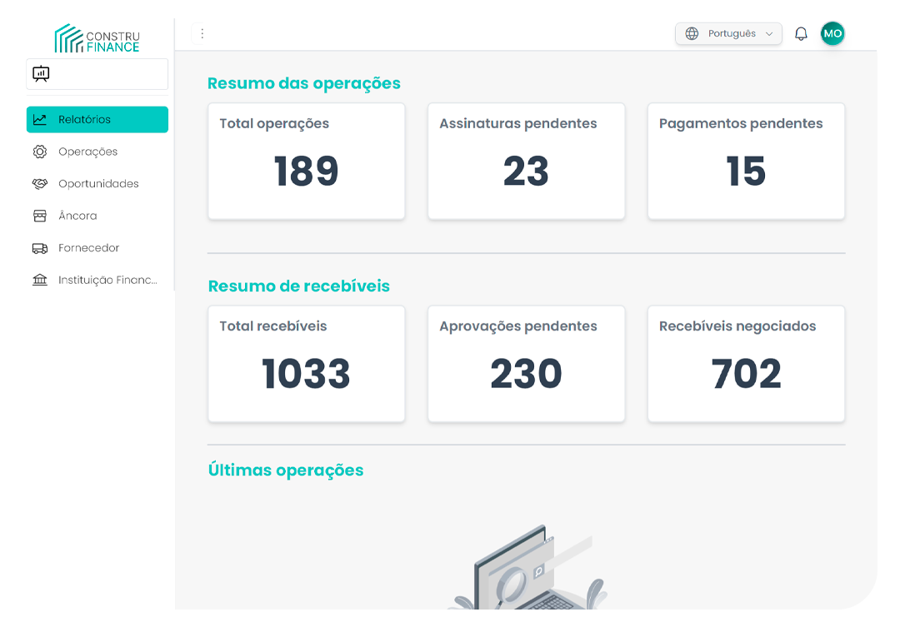Click the globe language icon

(692, 34)
